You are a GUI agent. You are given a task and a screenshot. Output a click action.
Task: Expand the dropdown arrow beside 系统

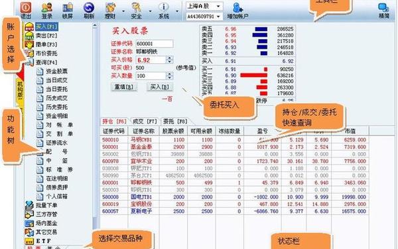pyautogui.click(x=177, y=11)
